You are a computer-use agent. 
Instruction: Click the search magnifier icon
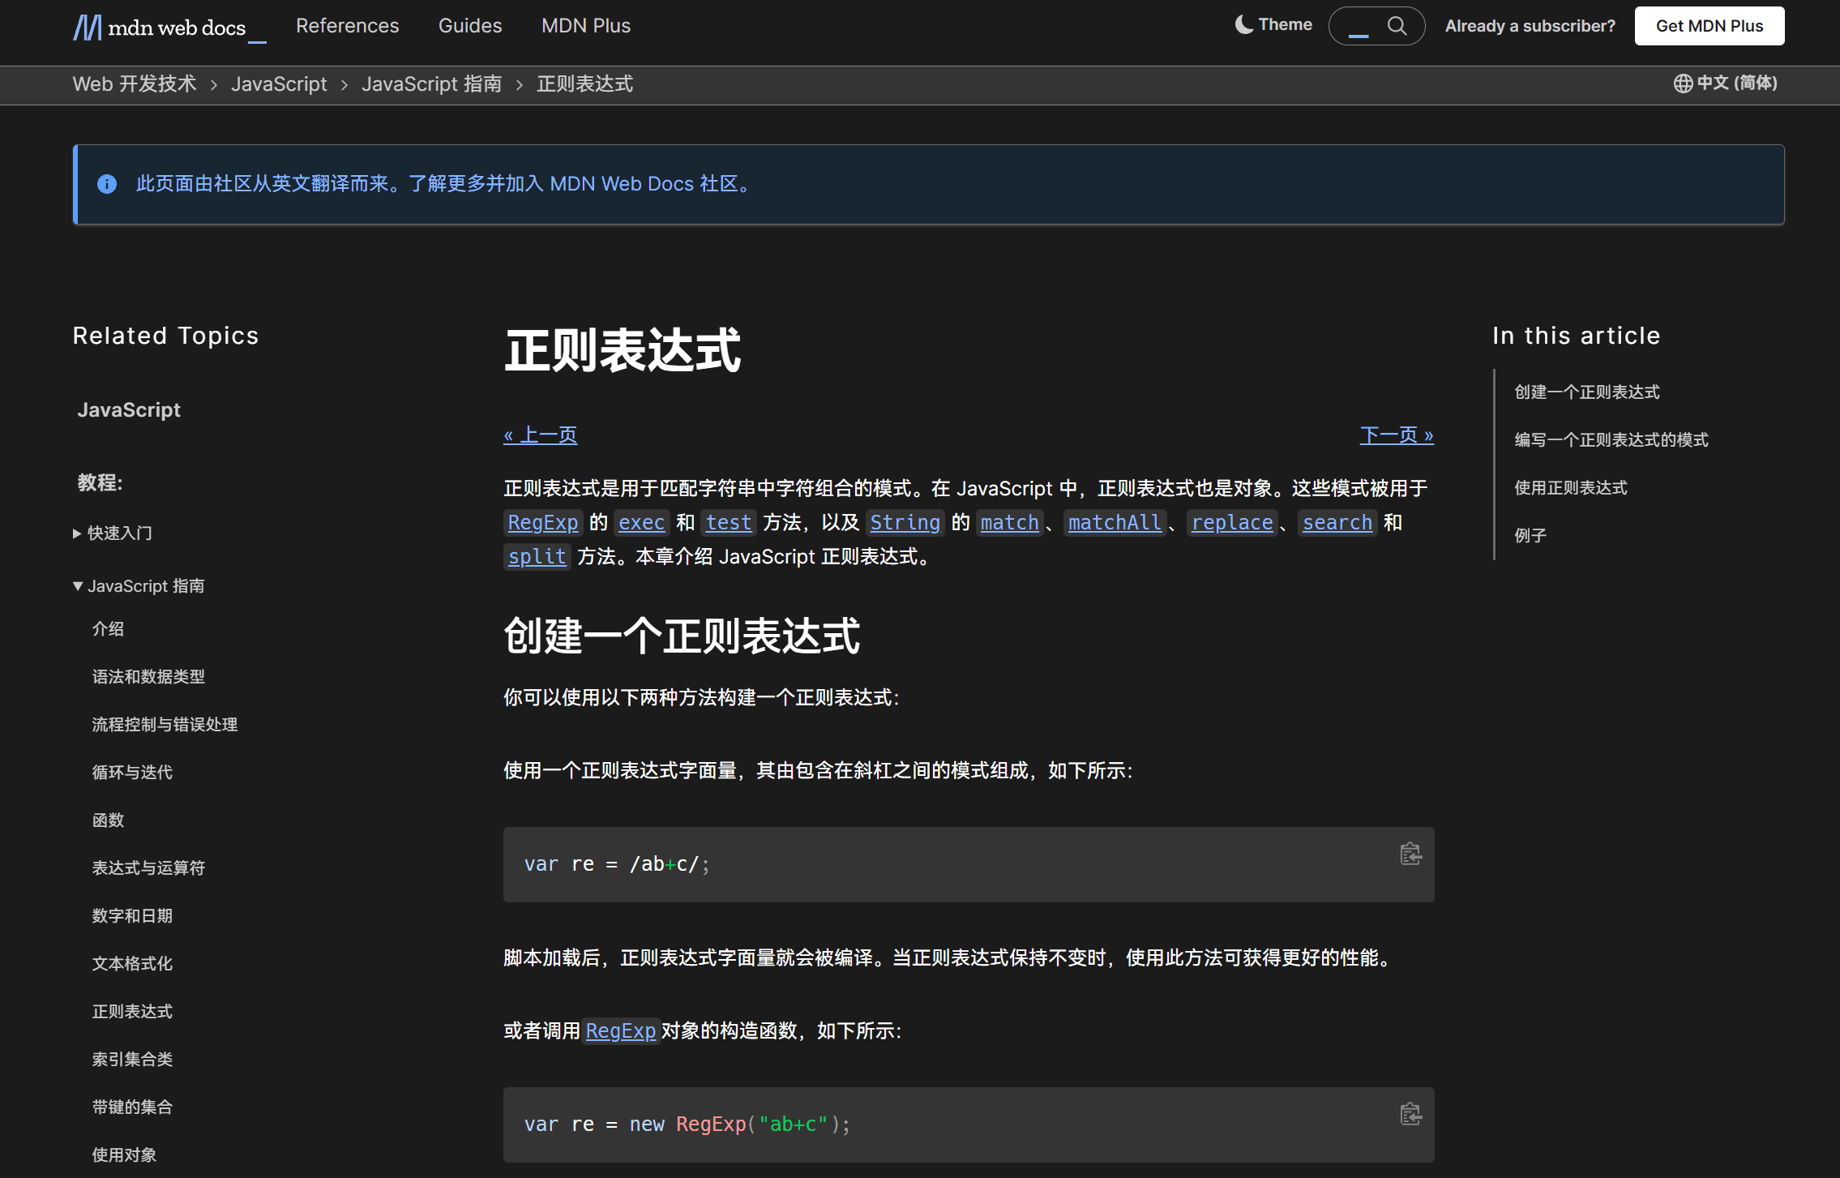click(x=1397, y=26)
